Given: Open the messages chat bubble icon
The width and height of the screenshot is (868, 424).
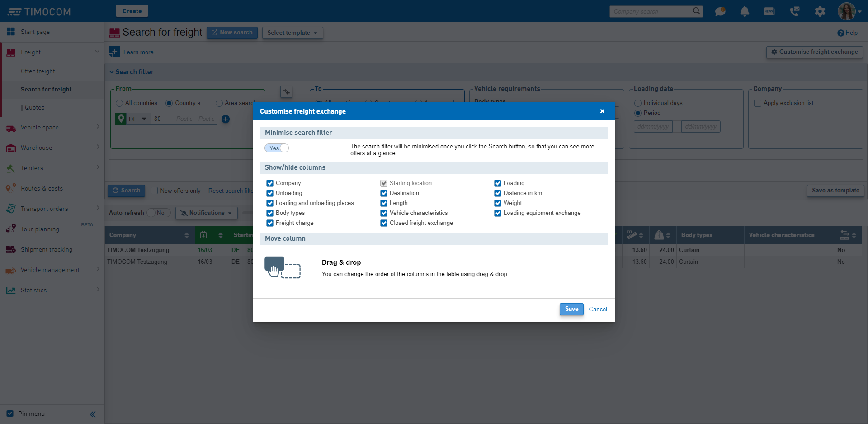Looking at the screenshot, I should tap(720, 11).
